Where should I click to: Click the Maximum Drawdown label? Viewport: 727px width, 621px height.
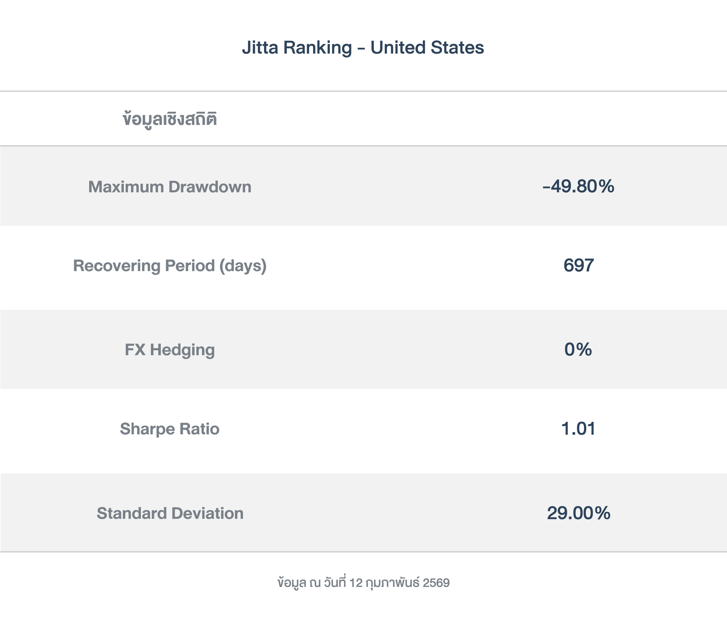coord(170,187)
